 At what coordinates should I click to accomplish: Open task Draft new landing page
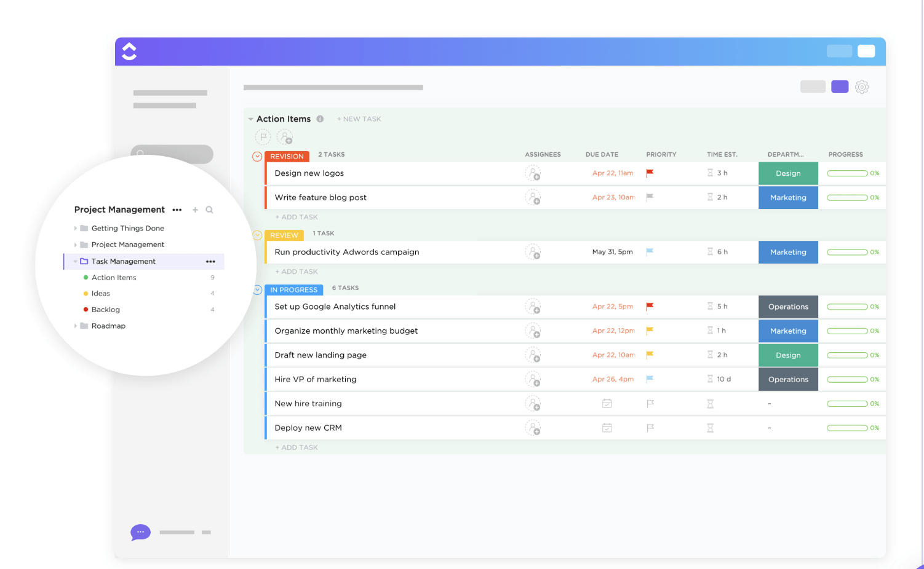(321, 355)
